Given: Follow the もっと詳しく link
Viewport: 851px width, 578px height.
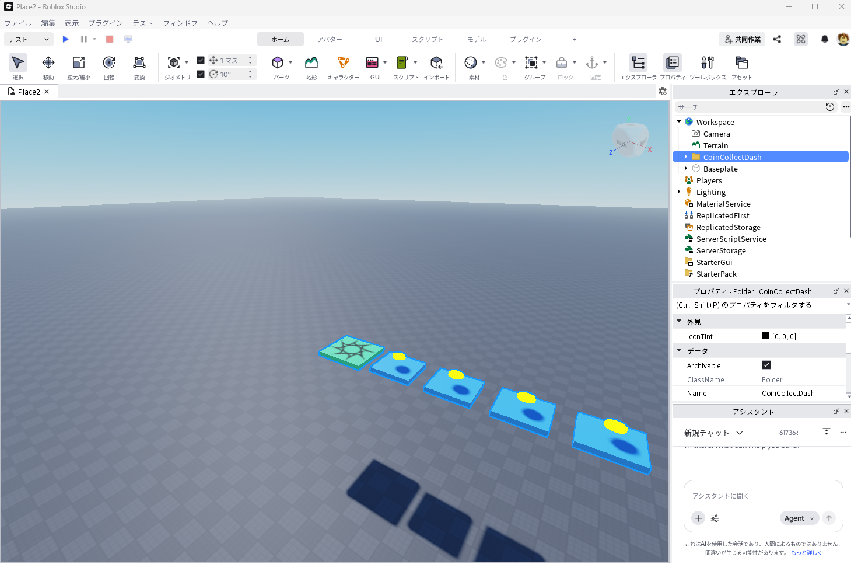Looking at the screenshot, I should point(806,553).
